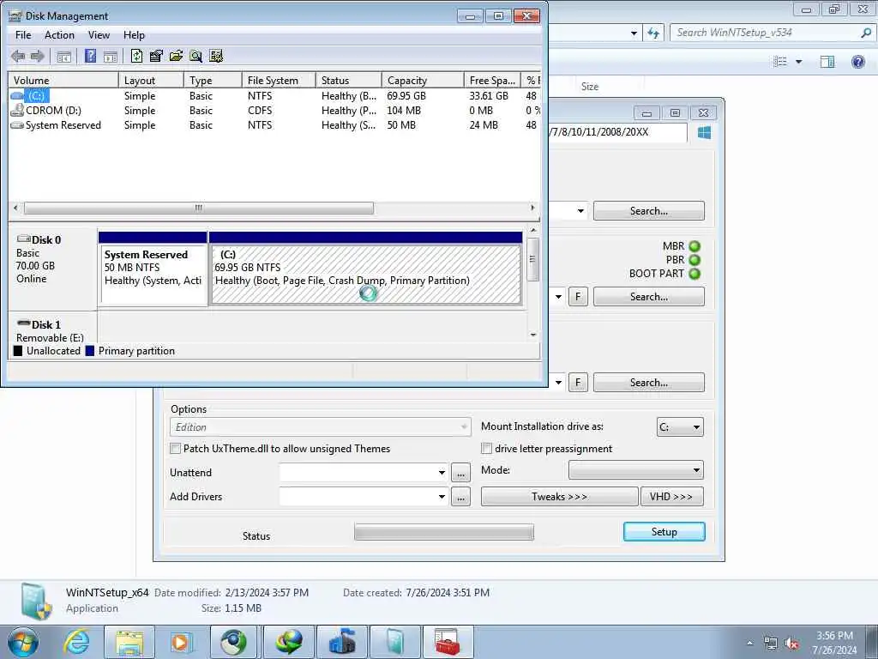The image size is (878, 659).
Task: Click Search button next to BOOT PART
Action: pyautogui.click(x=649, y=296)
